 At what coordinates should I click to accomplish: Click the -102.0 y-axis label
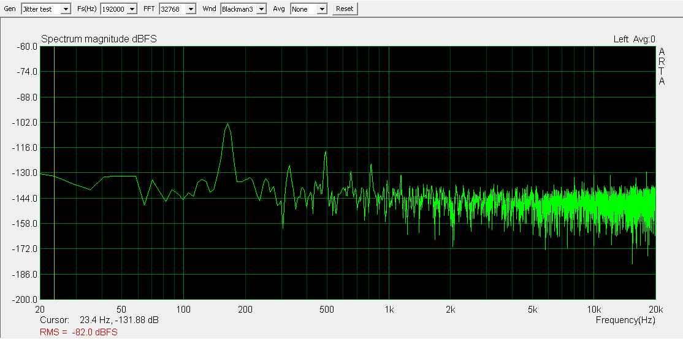[26, 123]
